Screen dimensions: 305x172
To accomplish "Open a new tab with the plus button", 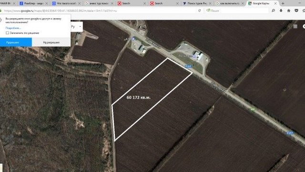I will tap(283, 3).
